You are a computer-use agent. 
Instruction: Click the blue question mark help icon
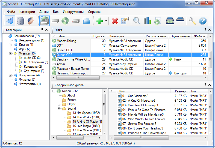tap(203, 21)
